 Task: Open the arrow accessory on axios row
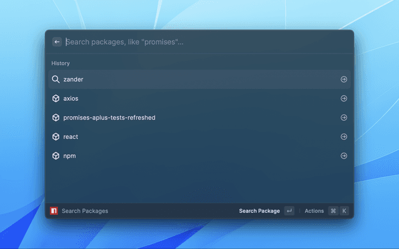point(344,98)
